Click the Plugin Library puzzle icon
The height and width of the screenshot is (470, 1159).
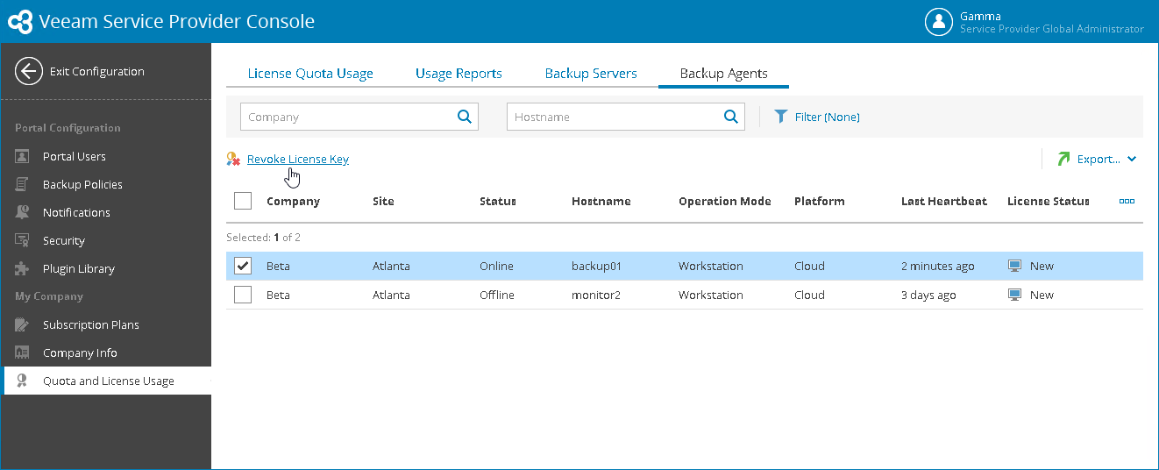pos(23,268)
